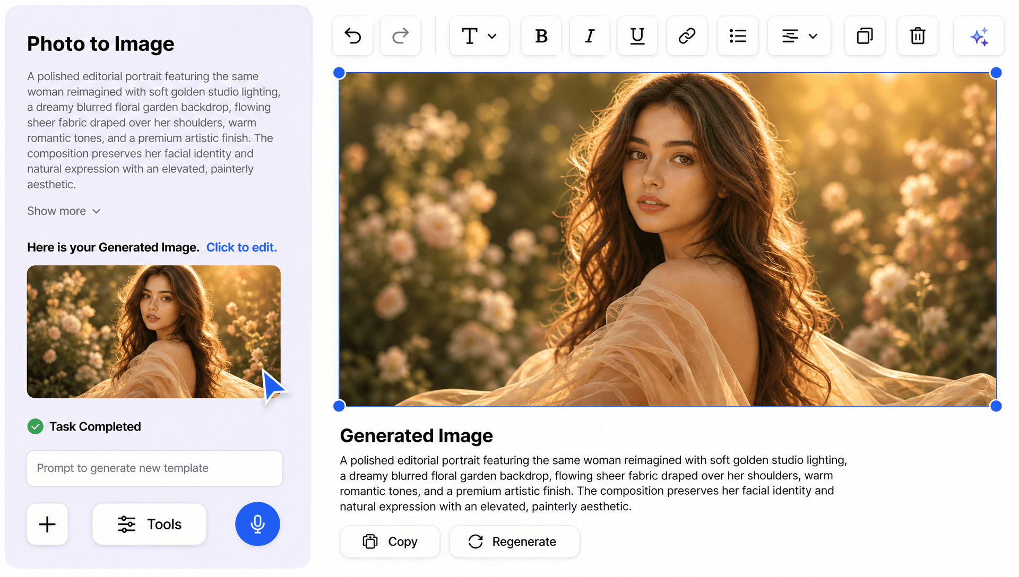This screenshot has width=1019, height=577.
Task: Click the Task Completed status text
Action: click(95, 427)
